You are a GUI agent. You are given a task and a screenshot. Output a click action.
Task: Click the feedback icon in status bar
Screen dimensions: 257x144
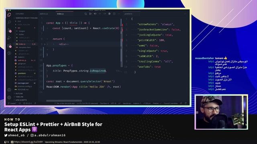(x=181, y=103)
